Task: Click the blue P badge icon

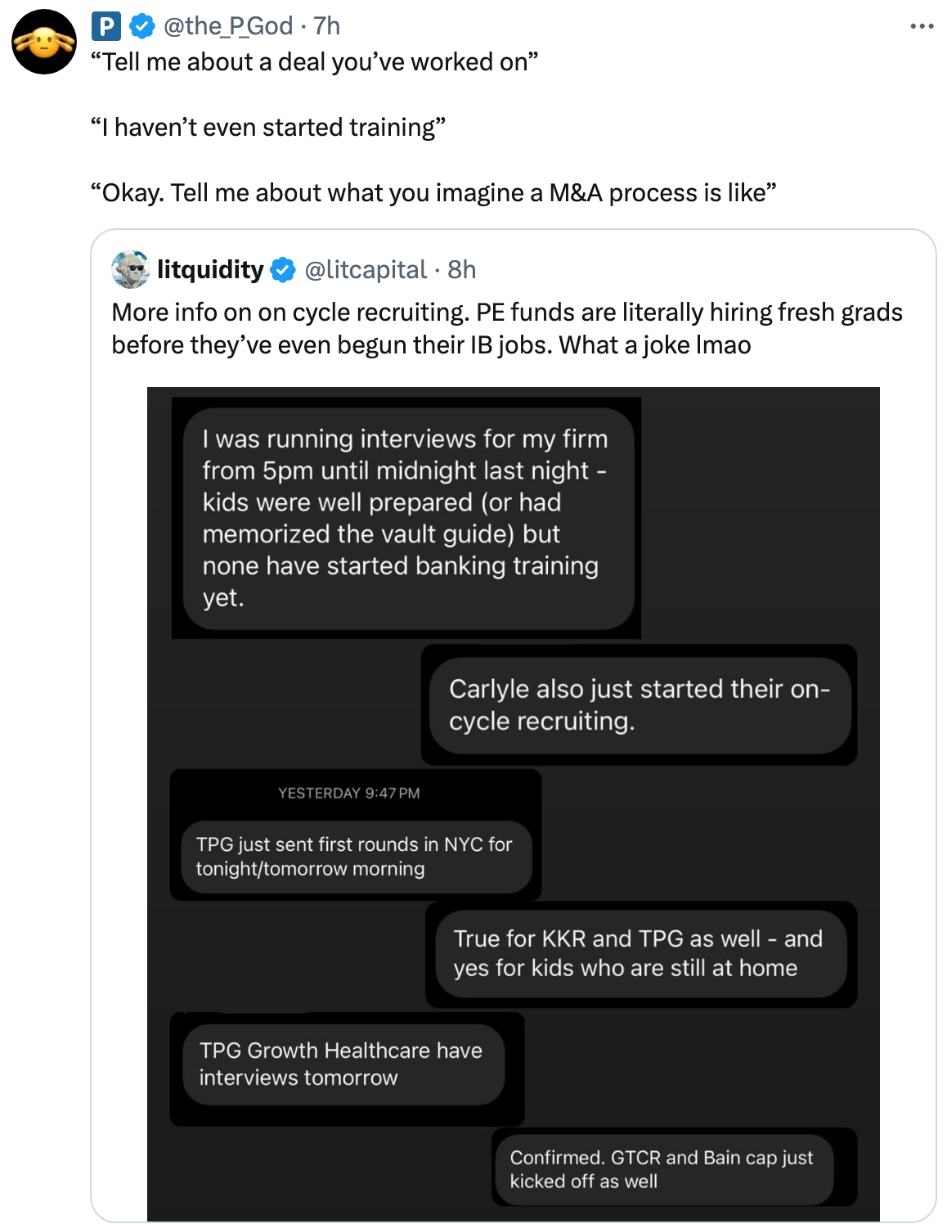Action: (x=106, y=27)
